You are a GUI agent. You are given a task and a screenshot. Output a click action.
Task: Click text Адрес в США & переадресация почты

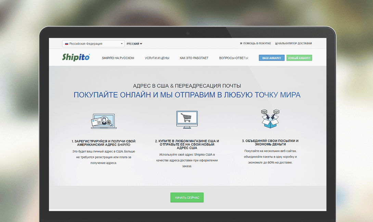click(187, 86)
